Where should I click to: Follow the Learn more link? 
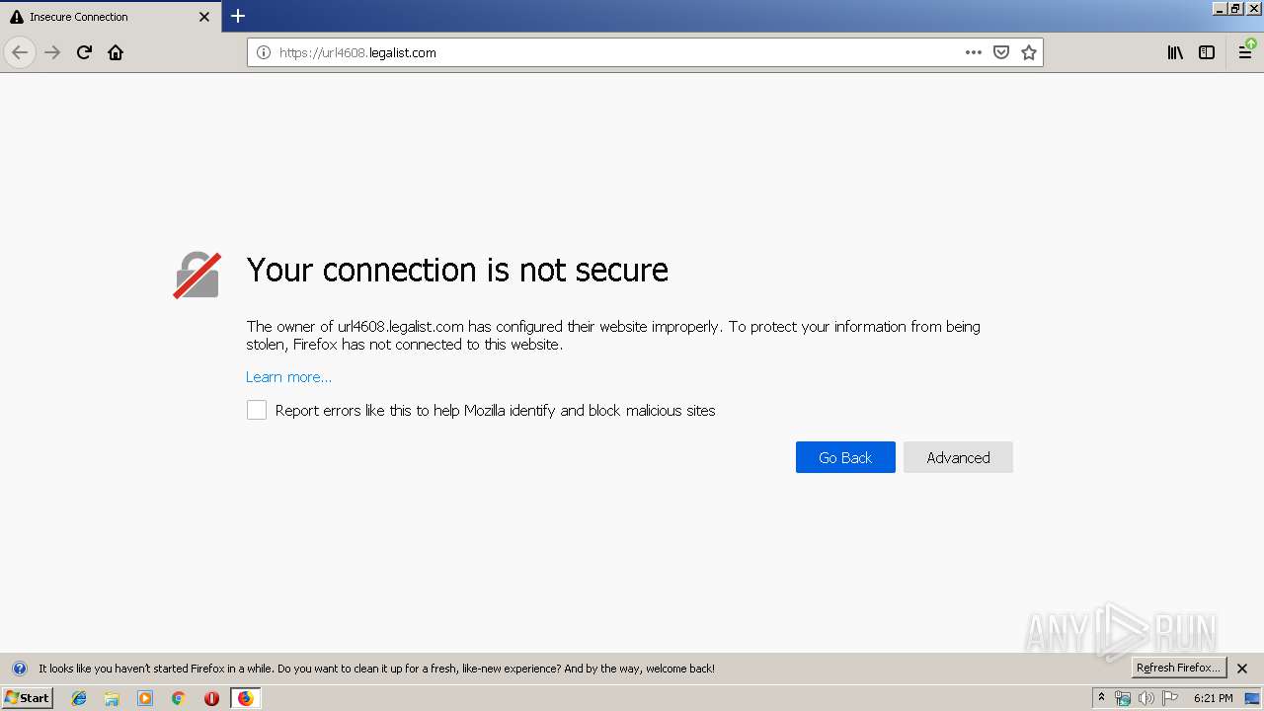288,377
